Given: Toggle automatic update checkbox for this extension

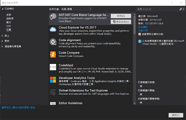Looking at the screenshot, I should (x=139, y=34).
